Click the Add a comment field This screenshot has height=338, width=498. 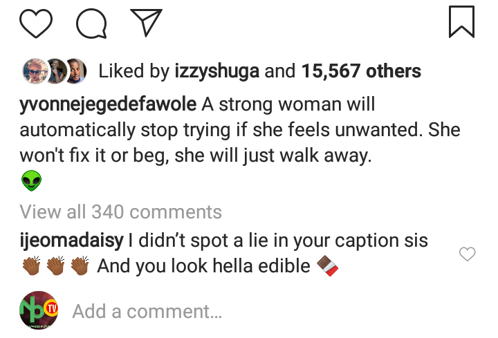click(147, 311)
